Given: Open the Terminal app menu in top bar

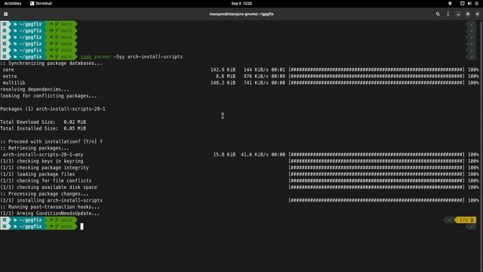Looking at the screenshot, I should (41, 3).
